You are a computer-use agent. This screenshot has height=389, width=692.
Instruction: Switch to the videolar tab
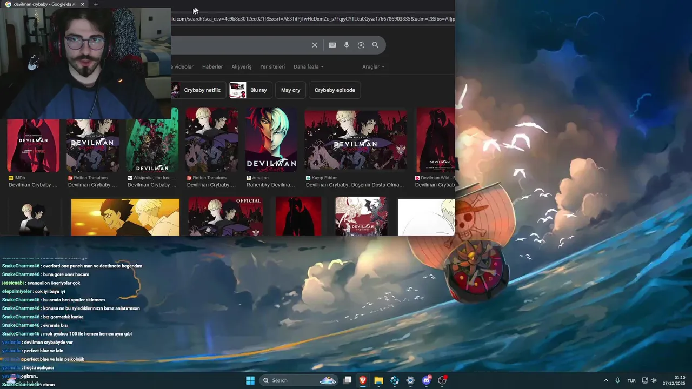[183, 66]
